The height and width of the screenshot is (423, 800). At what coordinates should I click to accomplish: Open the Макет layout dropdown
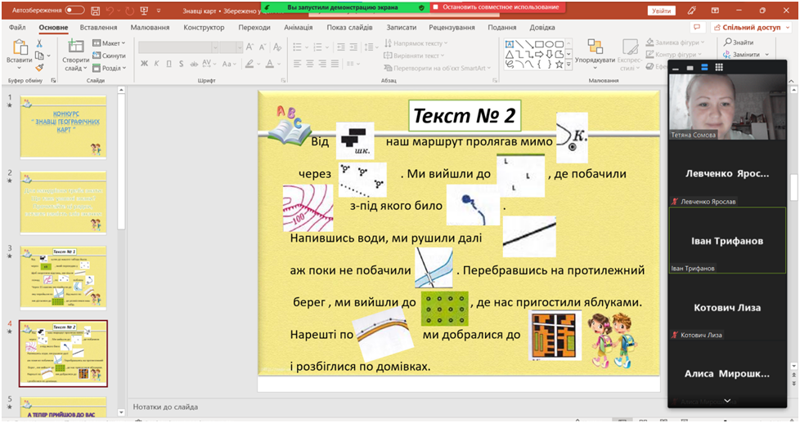(x=109, y=43)
